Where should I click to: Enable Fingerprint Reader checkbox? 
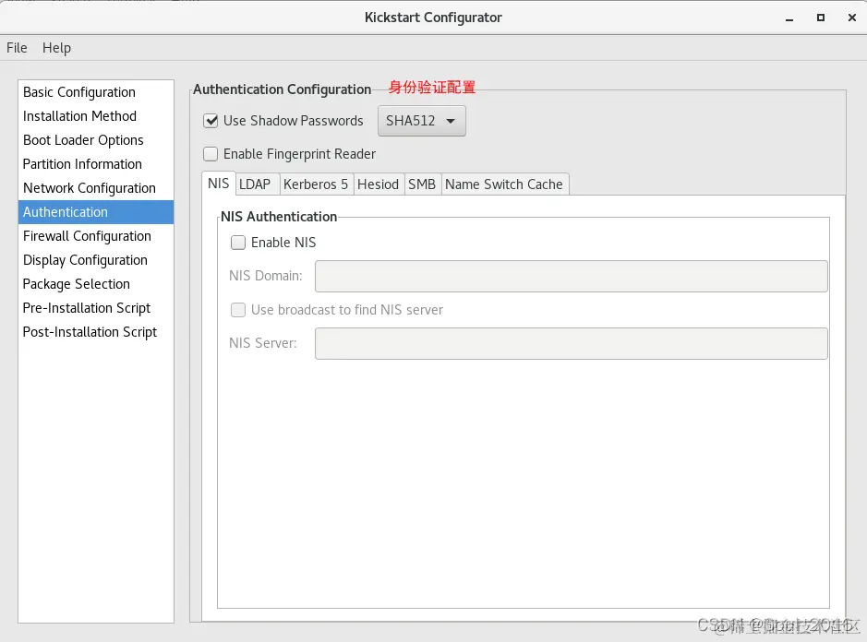211,154
